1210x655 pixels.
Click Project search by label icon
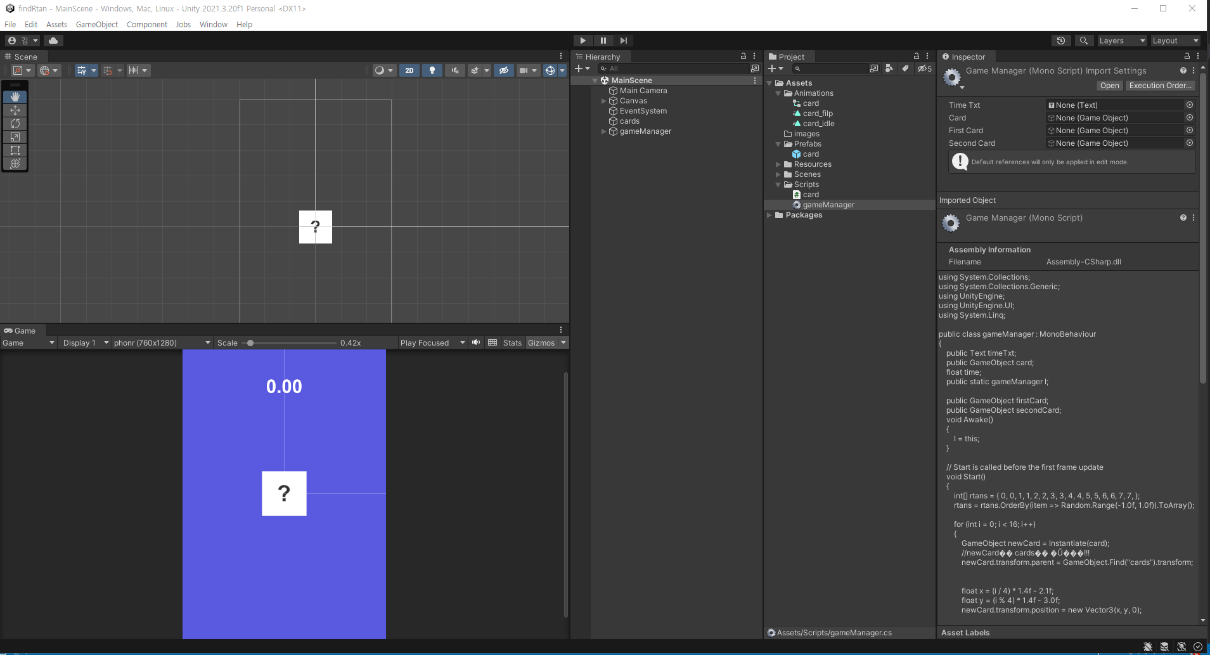905,68
